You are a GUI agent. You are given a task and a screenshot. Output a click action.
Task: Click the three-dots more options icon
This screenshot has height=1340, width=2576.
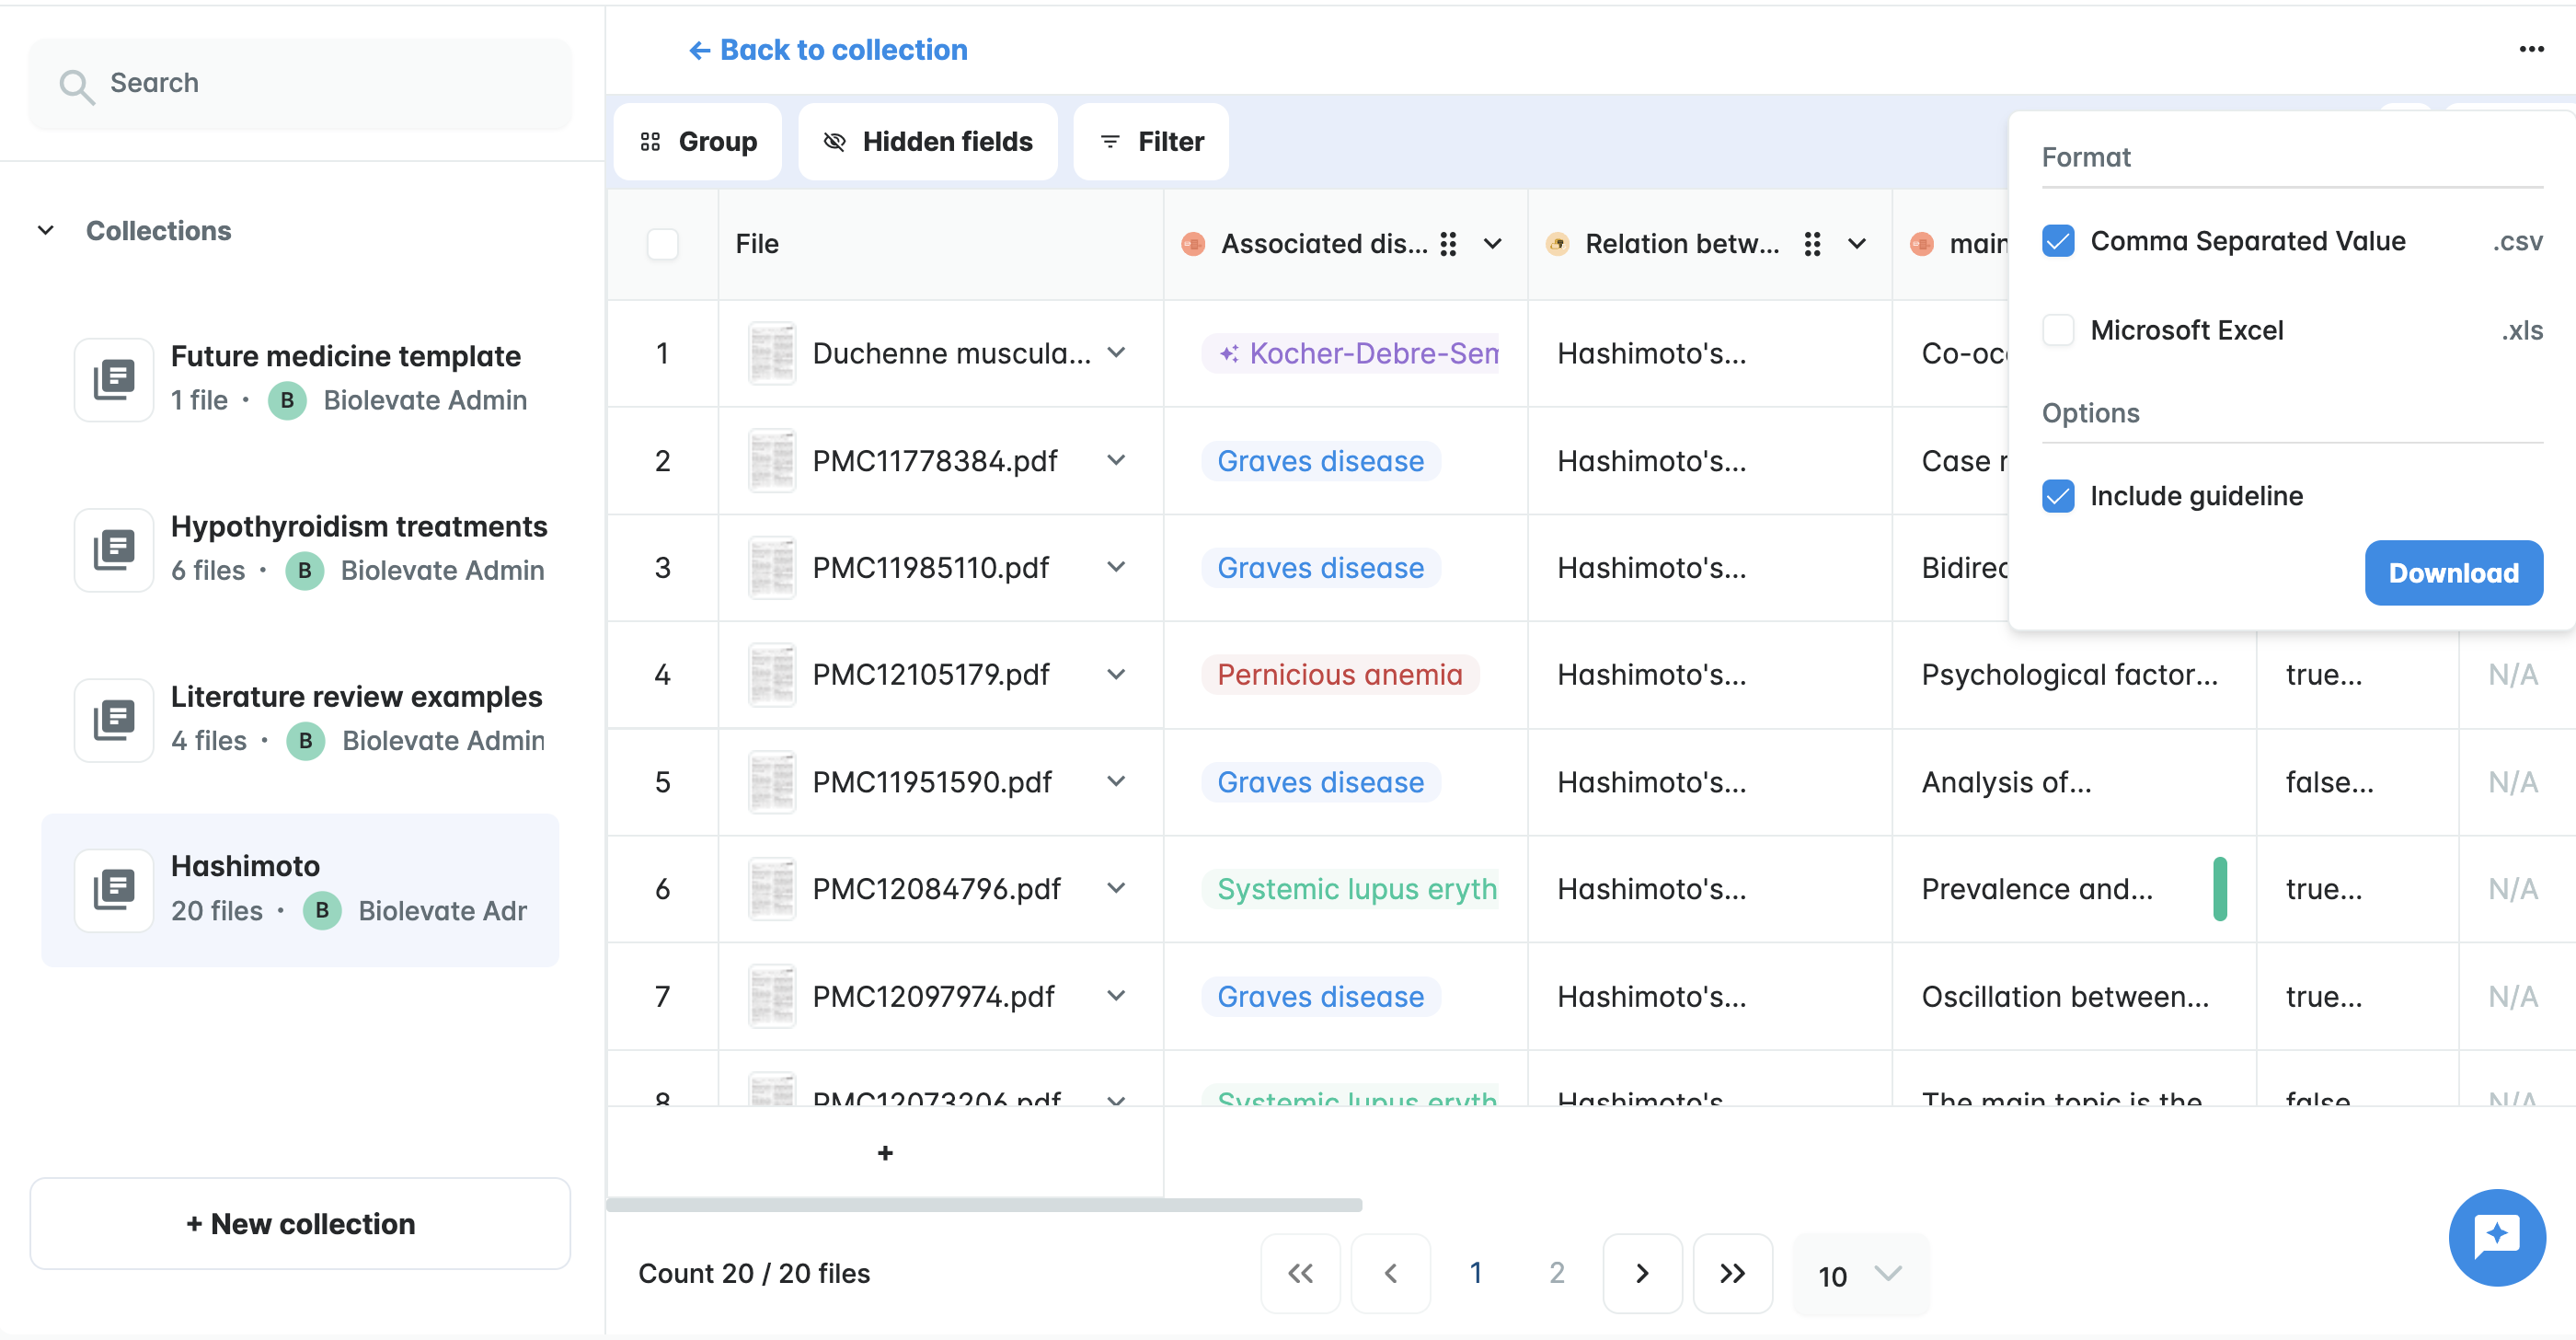2530,49
